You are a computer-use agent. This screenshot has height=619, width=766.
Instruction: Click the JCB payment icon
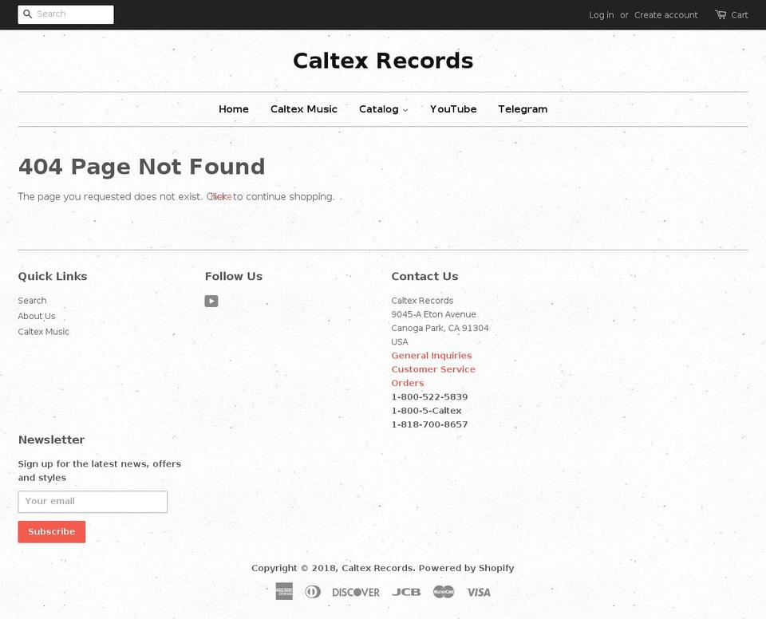tap(406, 592)
